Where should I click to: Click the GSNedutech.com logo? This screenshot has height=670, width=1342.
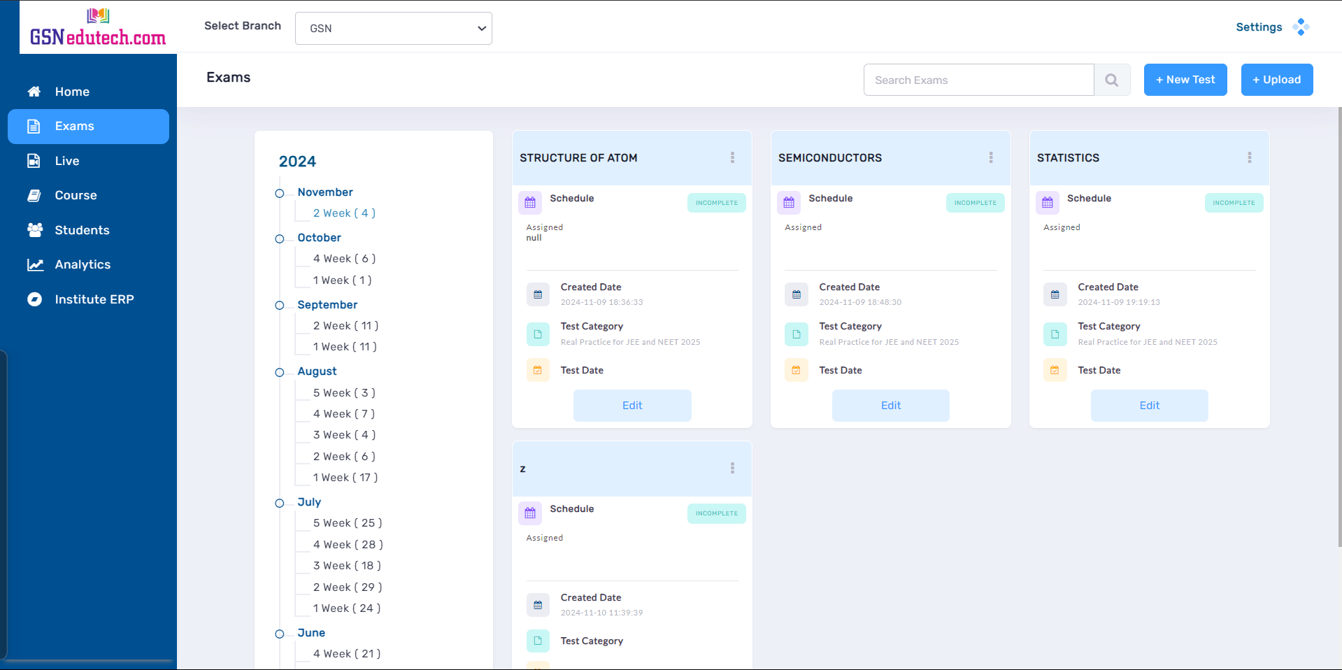point(98,28)
